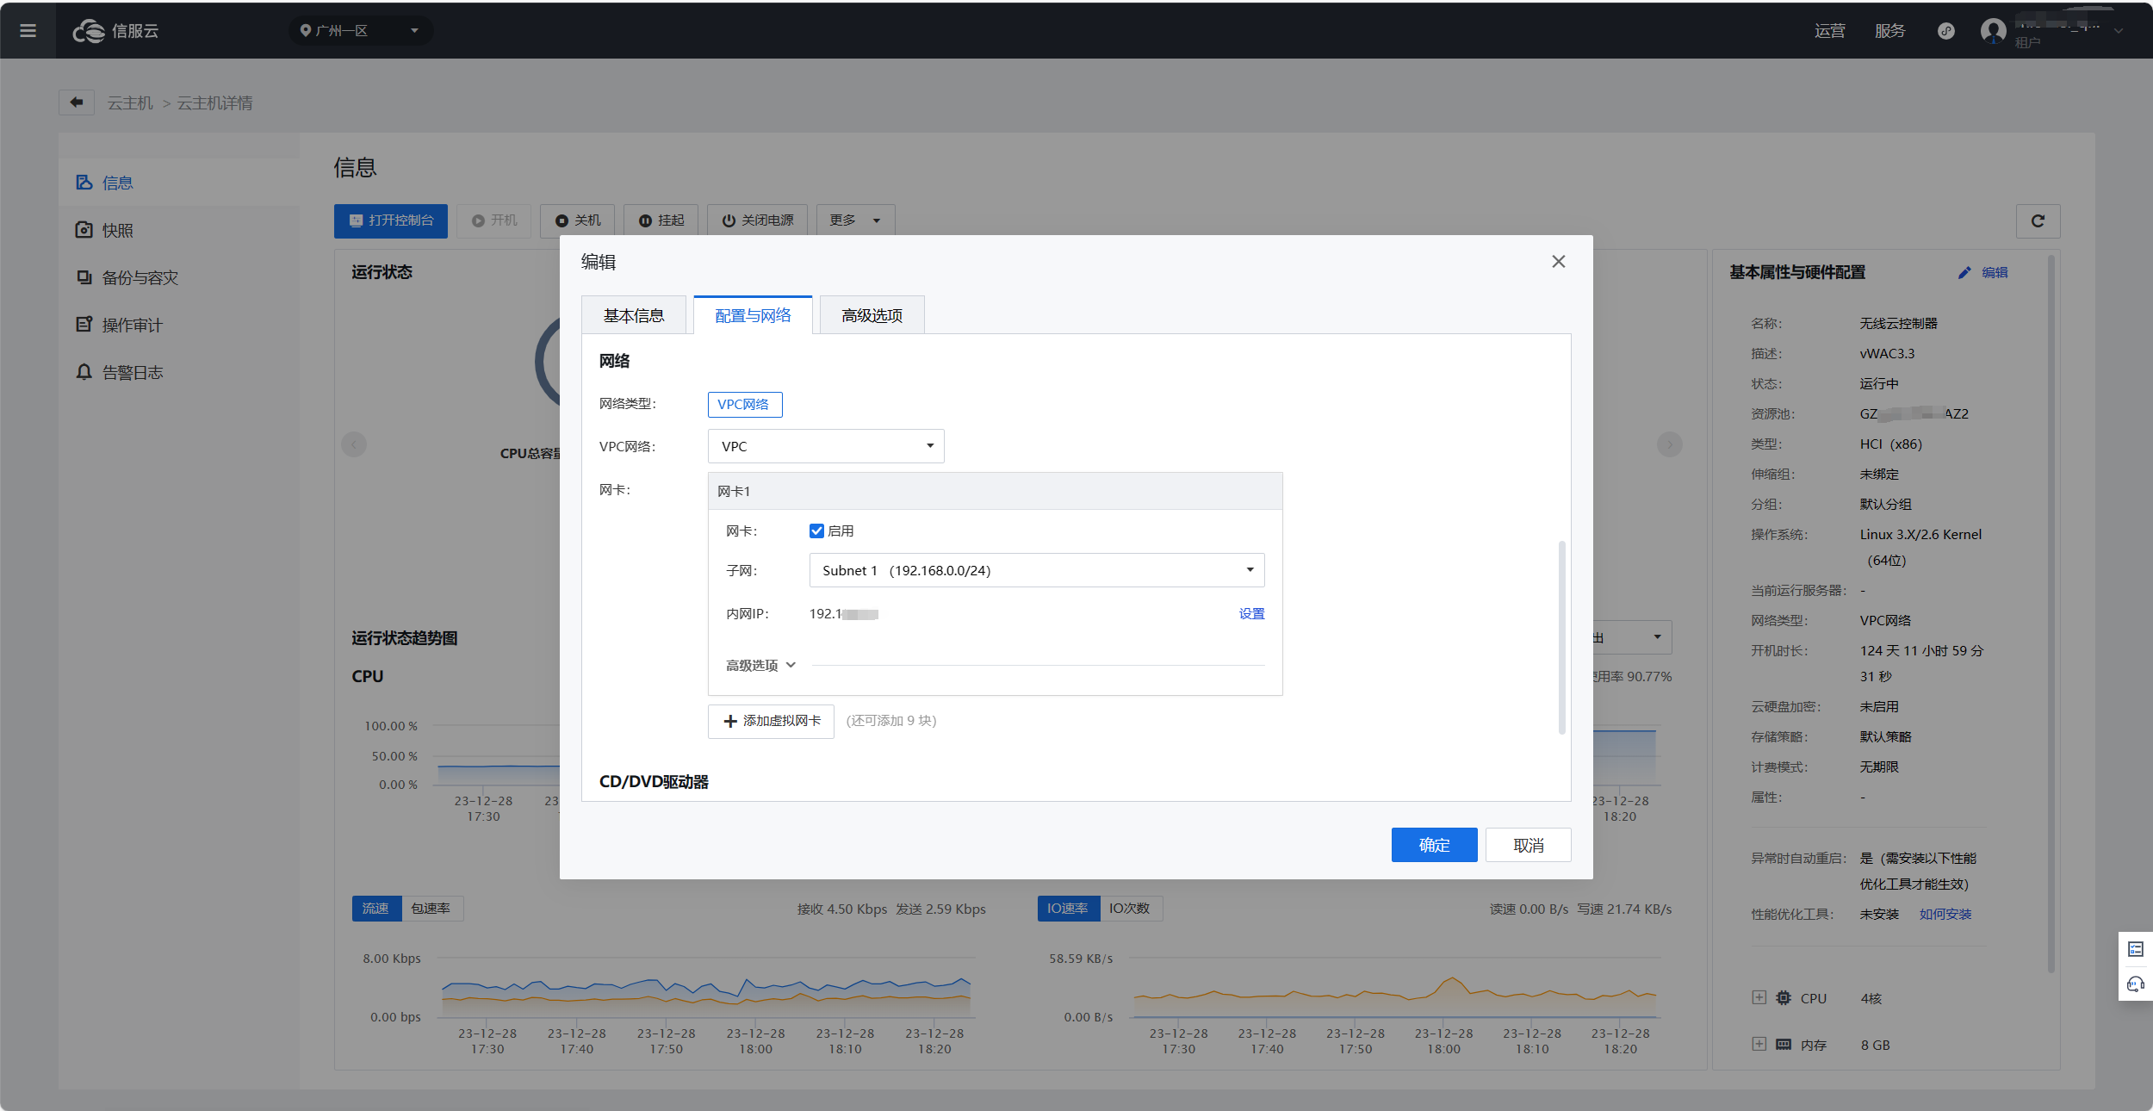Select VPC网络 network type option

[744, 404]
